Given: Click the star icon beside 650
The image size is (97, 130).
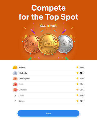Looking at the screenshot, I should pos(78,84).
